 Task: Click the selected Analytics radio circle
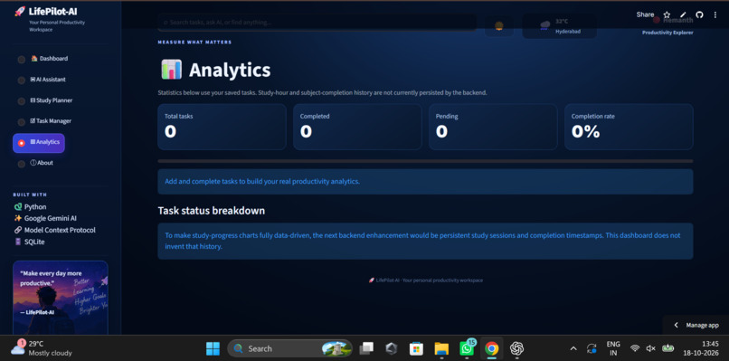coord(22,143)
